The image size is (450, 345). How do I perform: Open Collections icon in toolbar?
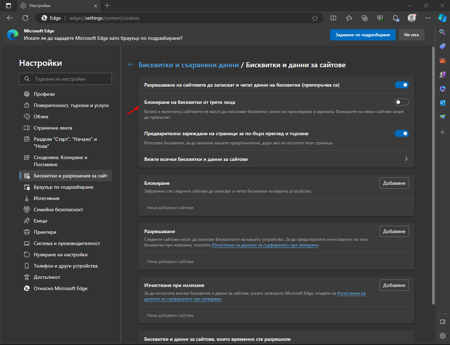pos(365,18)
